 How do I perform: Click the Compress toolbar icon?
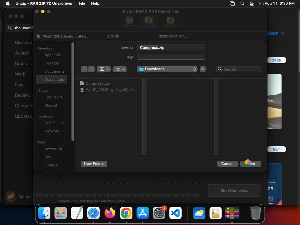click(149, 22)
